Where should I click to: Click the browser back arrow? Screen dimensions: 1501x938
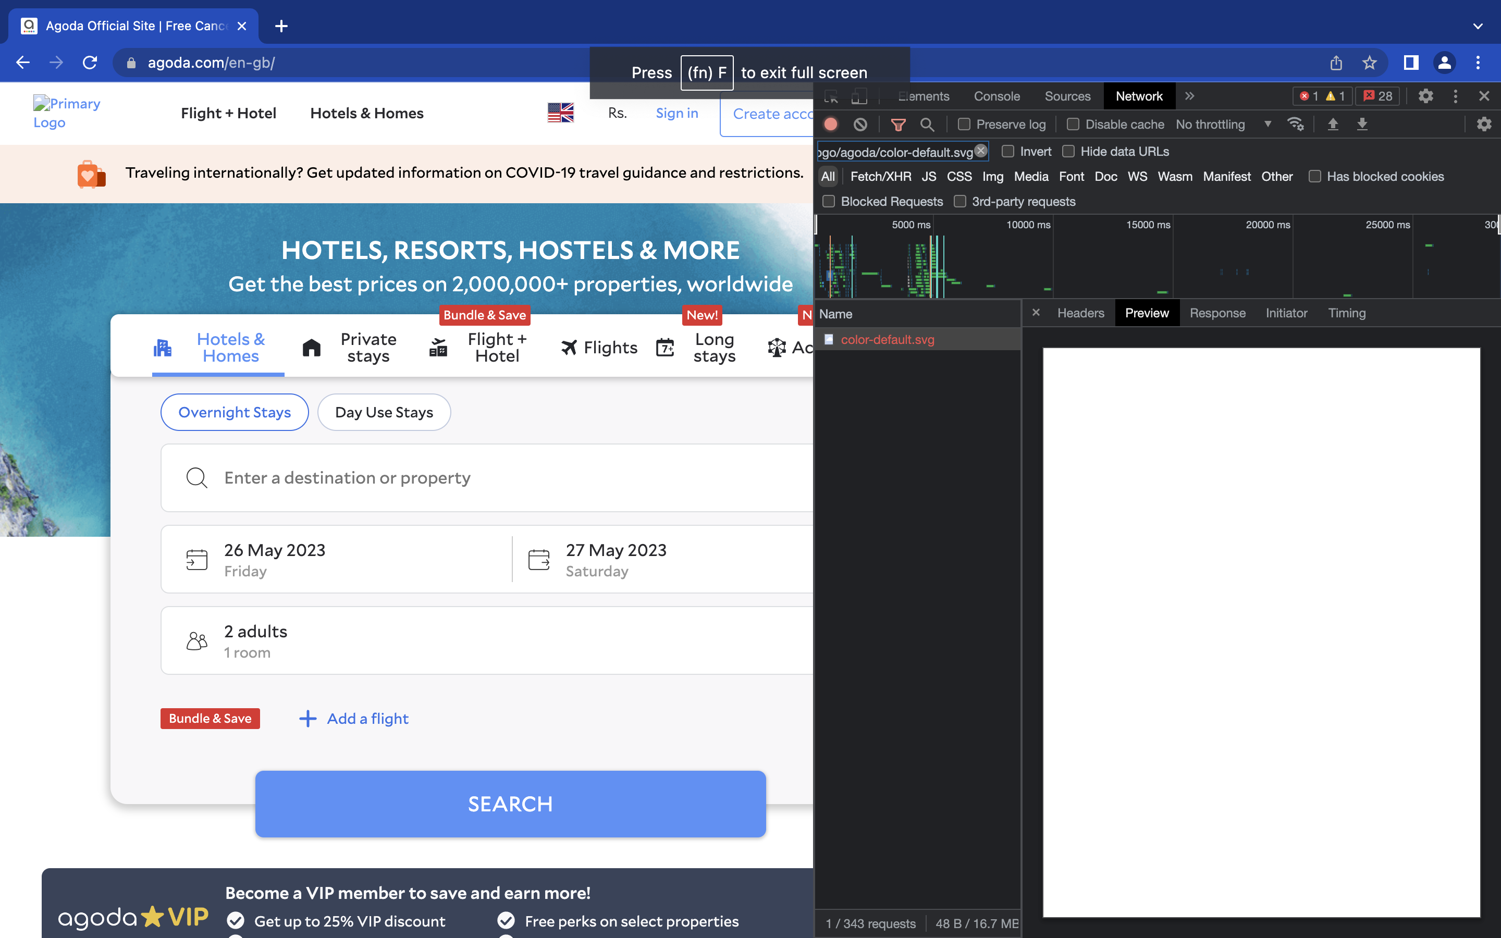23,63
